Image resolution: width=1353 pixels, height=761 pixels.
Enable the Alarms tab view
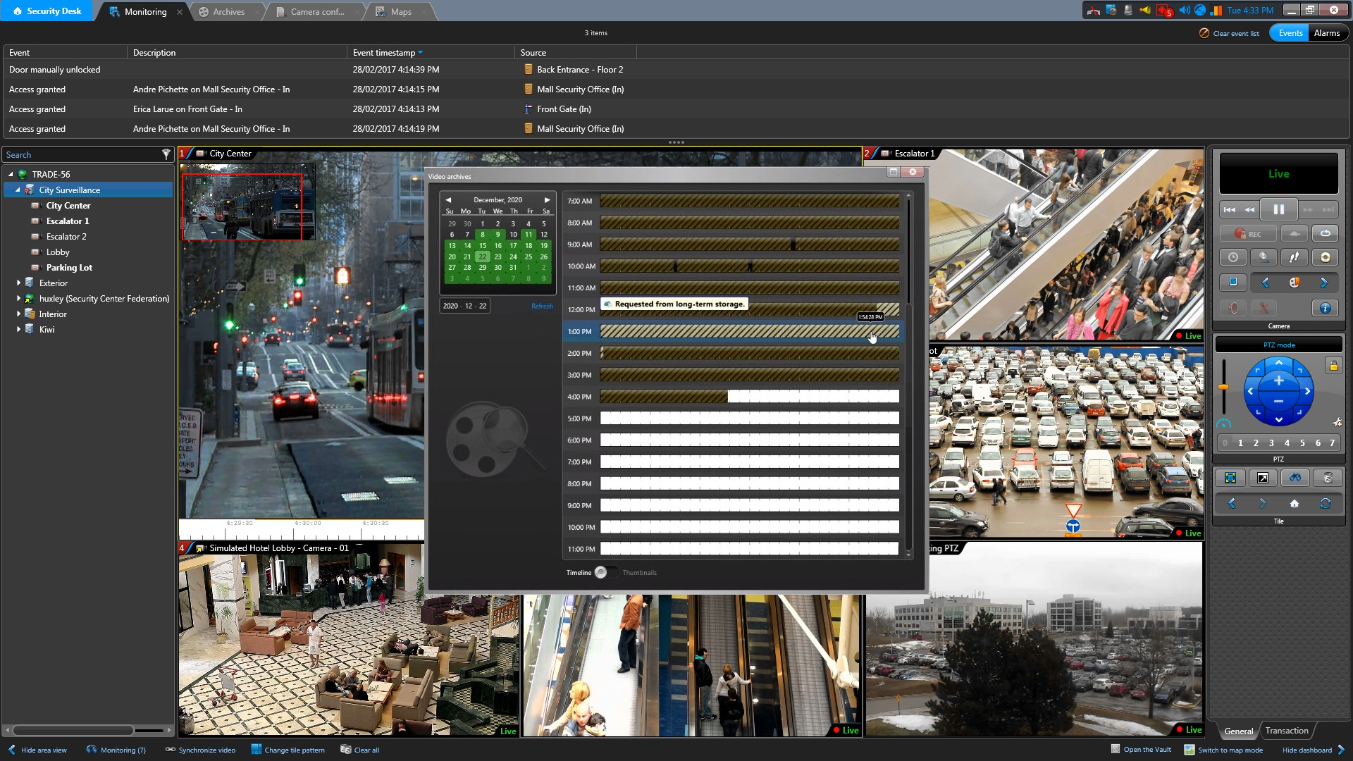coord(1326,32)
